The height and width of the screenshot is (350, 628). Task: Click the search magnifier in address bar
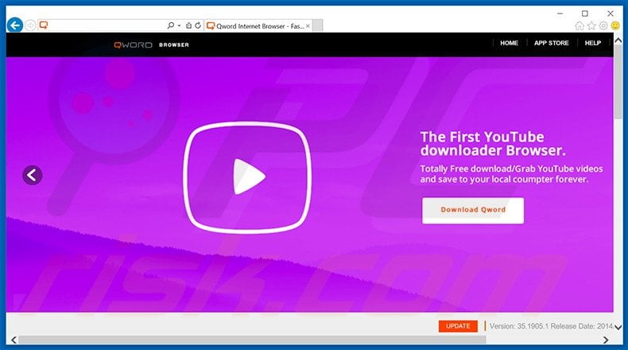click(171, 25)
